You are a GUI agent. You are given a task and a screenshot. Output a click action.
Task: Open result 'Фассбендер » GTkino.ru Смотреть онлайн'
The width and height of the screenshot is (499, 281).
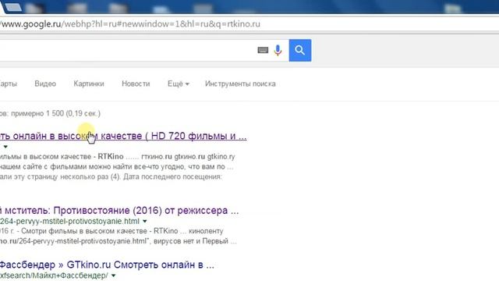[x=107, y=265]
